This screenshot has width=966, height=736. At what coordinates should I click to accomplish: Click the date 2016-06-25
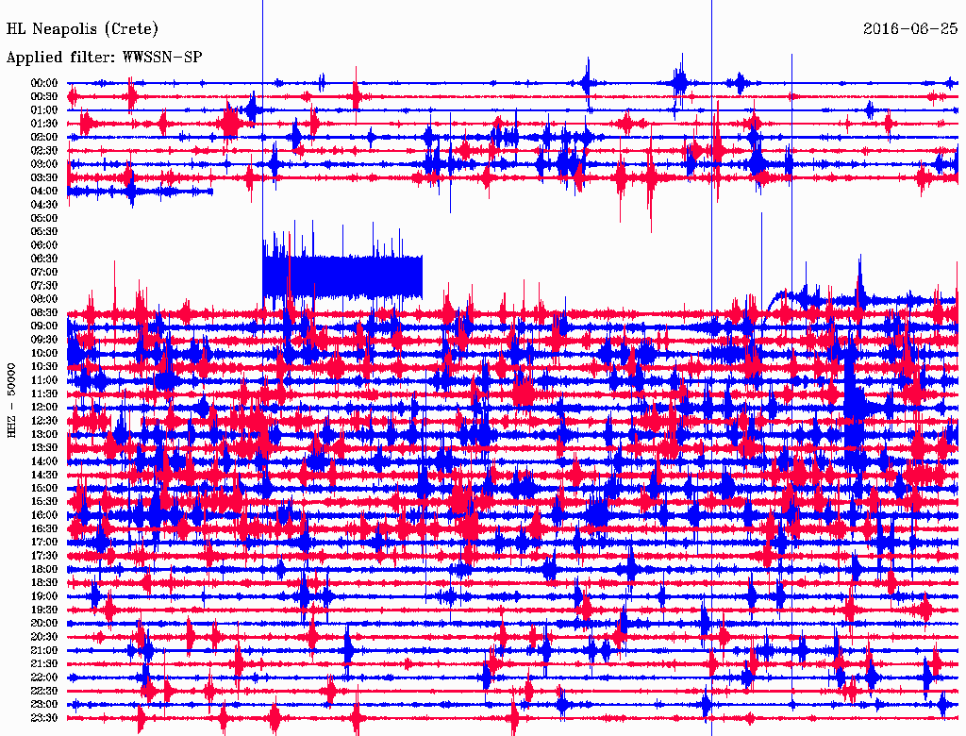pyautogui.click(x=910, y=29)
